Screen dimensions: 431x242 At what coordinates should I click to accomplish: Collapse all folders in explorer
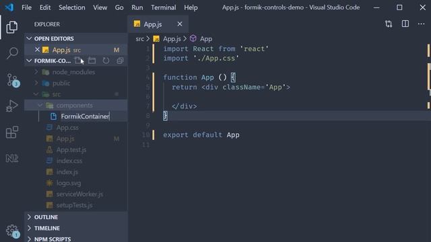coord(120,61)
